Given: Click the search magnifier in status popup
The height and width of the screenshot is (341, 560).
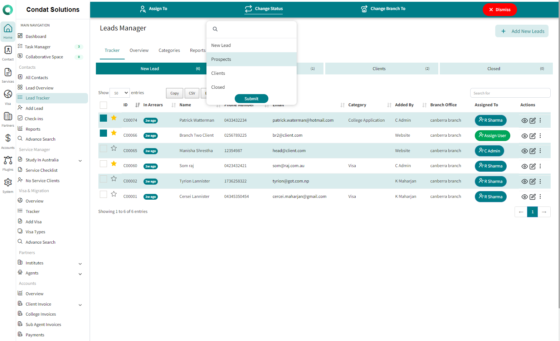Looking at the screenshot, I should (x=215, y=29).
